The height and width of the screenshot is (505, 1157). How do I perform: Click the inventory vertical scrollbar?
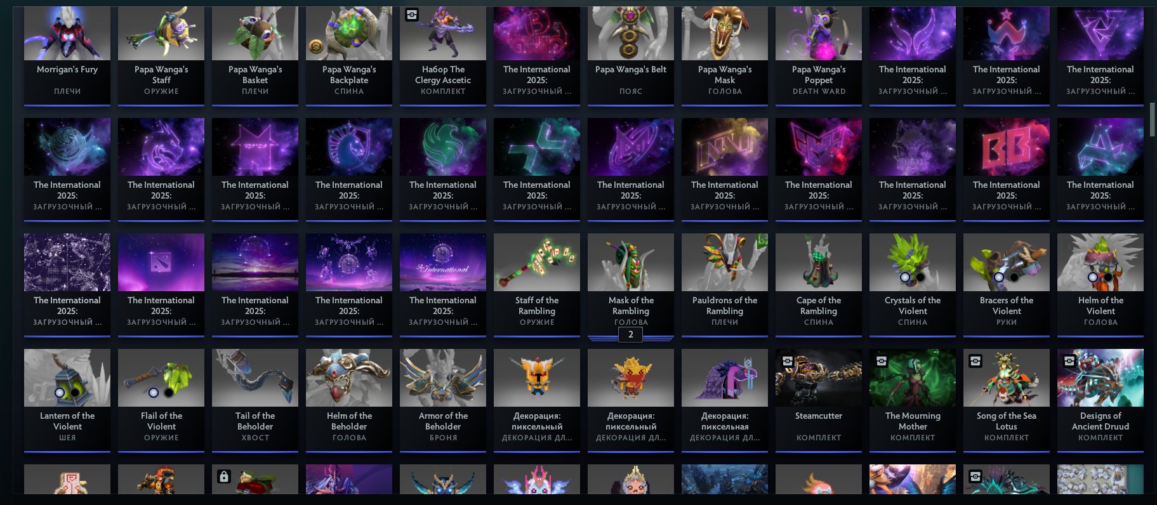coord(1153,119)
